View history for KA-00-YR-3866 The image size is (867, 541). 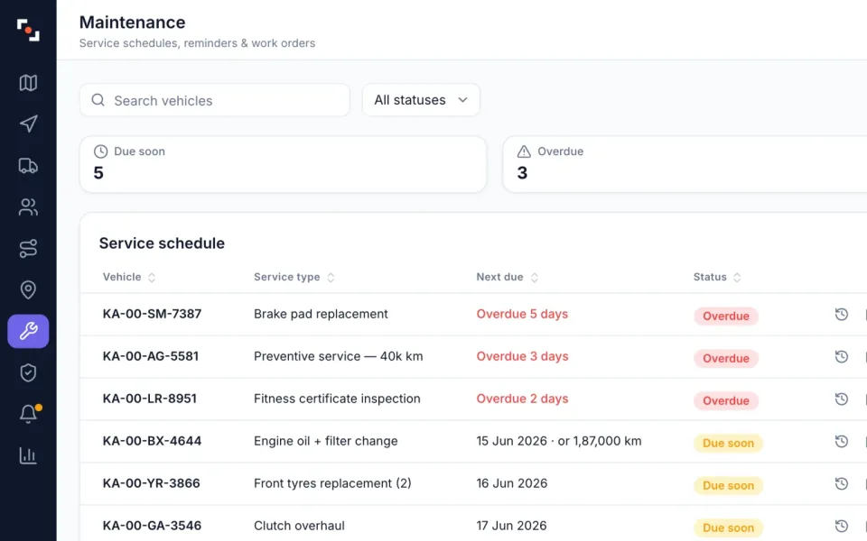[x=841, y=483]
